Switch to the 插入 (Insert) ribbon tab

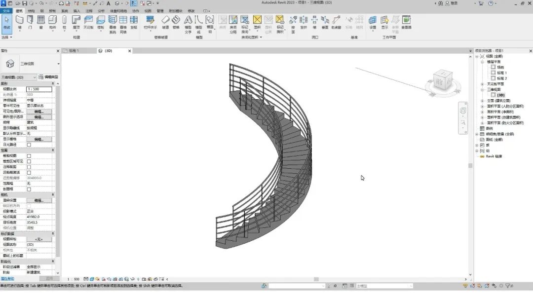(x=76, y=11)
